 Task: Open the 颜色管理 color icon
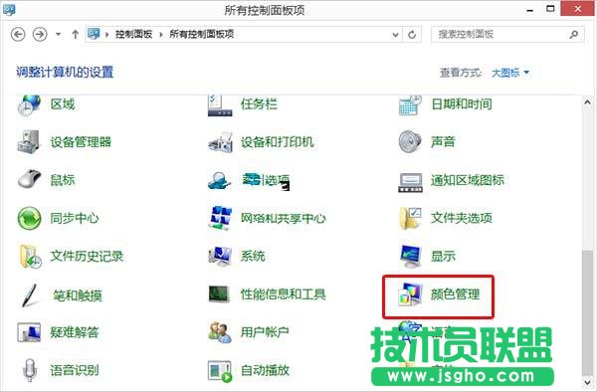(x=410, y=294)
